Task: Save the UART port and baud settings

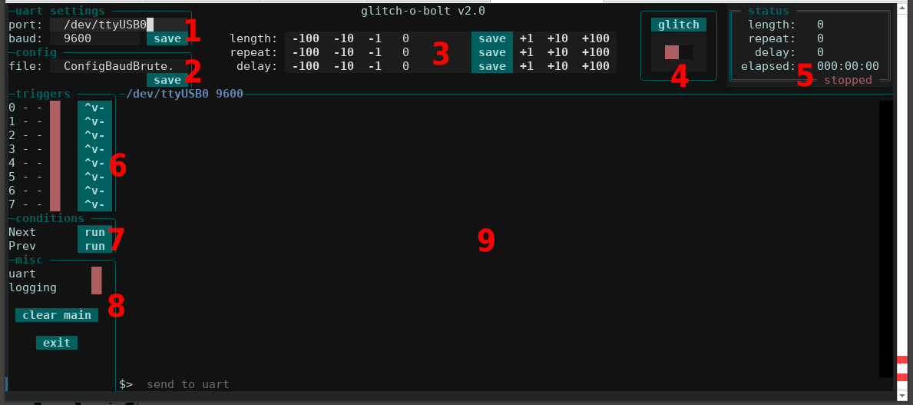Action: (x=167, y=38)
